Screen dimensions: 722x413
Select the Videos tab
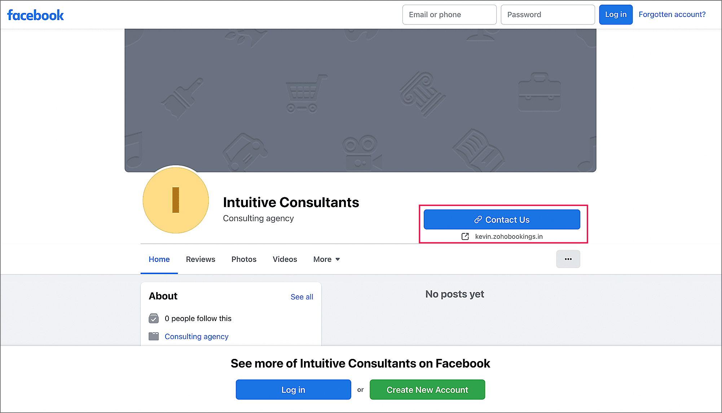tap(285, 259)
